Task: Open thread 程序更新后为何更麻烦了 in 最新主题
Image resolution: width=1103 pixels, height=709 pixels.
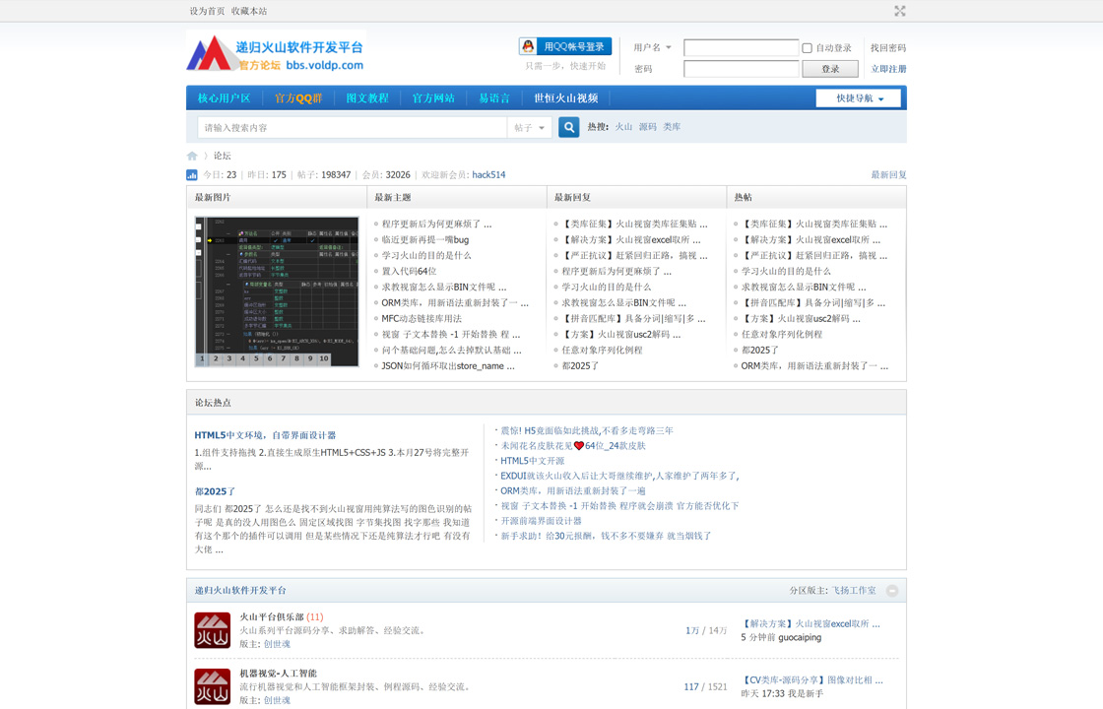Action: pos(436,224)
